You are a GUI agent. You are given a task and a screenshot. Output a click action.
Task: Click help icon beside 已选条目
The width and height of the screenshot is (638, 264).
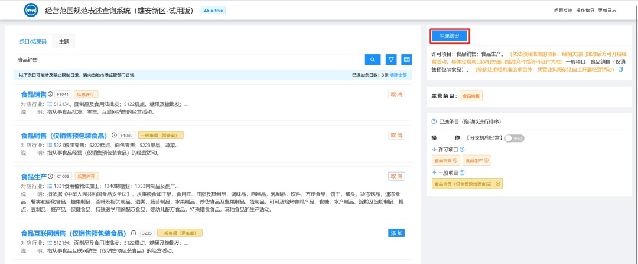(x=434, y=121)
